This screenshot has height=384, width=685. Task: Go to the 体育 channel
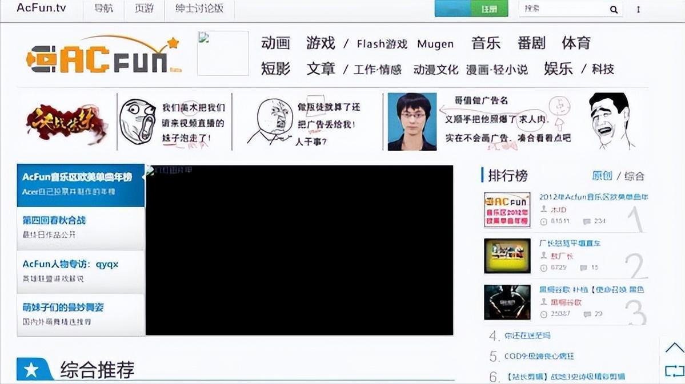click(x=576, y=43)
